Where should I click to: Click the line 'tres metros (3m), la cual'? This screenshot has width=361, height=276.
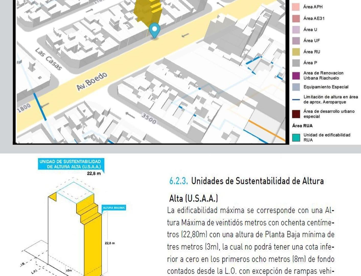251,247
